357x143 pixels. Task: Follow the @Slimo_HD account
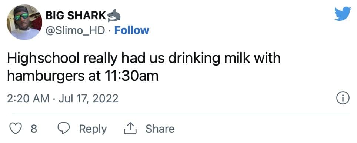(131, 30)
